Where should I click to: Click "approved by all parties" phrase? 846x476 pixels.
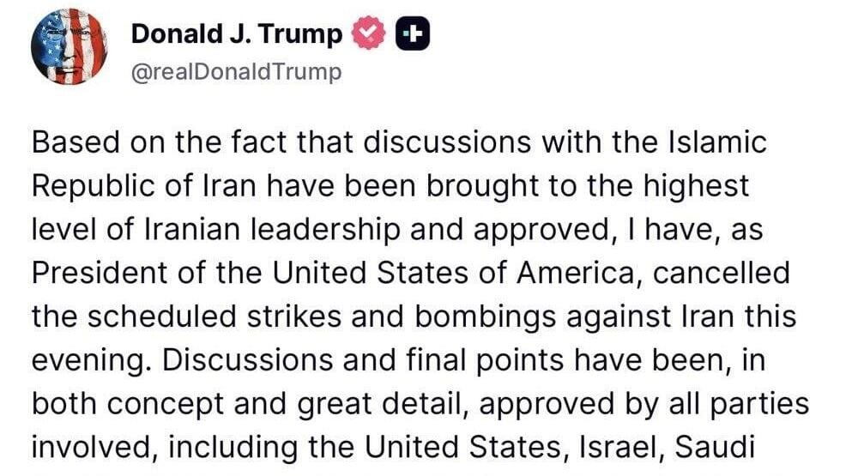(x=644, y=404)
